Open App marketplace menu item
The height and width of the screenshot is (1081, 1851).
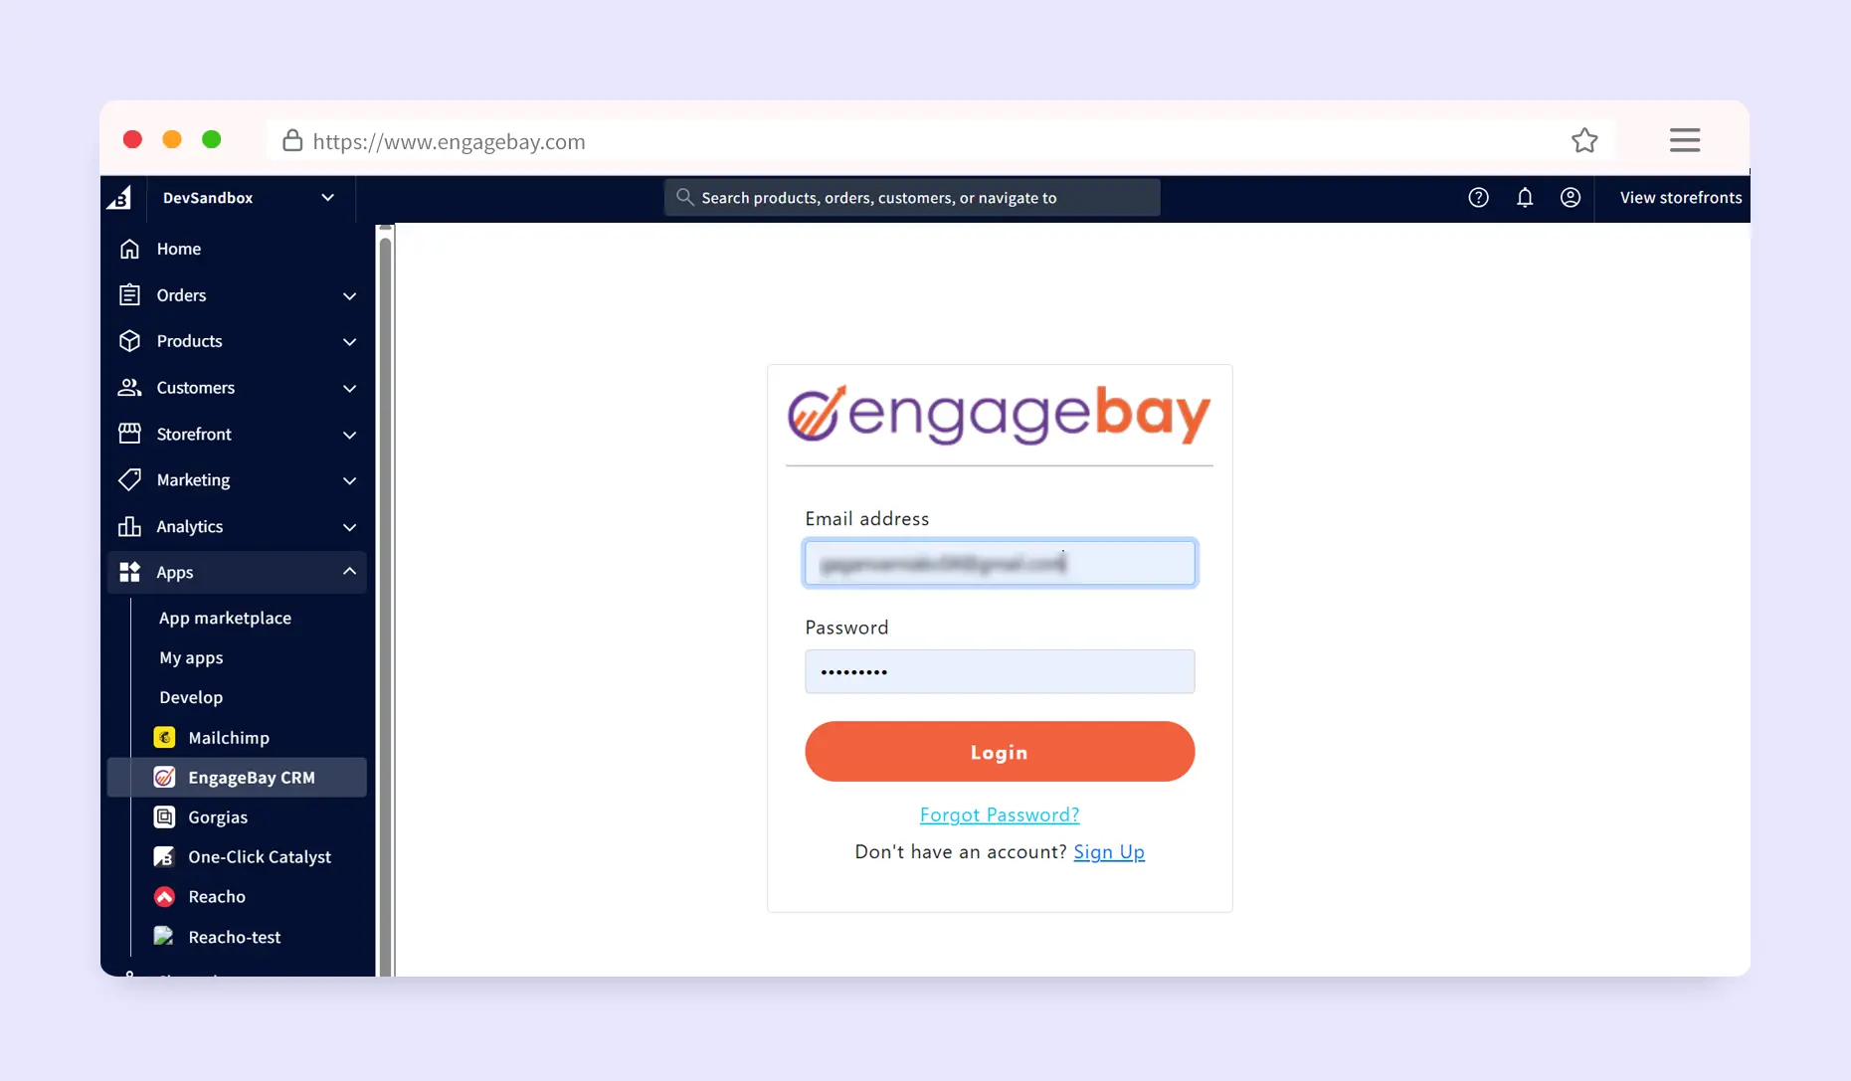coord(225,619)
